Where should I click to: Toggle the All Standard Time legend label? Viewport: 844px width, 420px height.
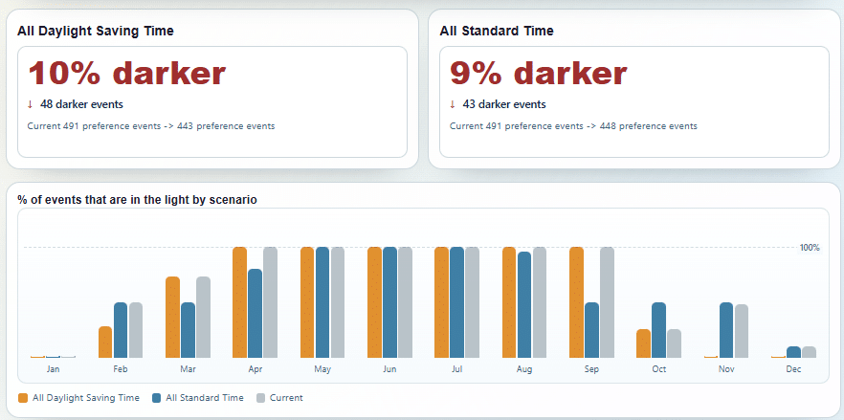click(205, 398)
